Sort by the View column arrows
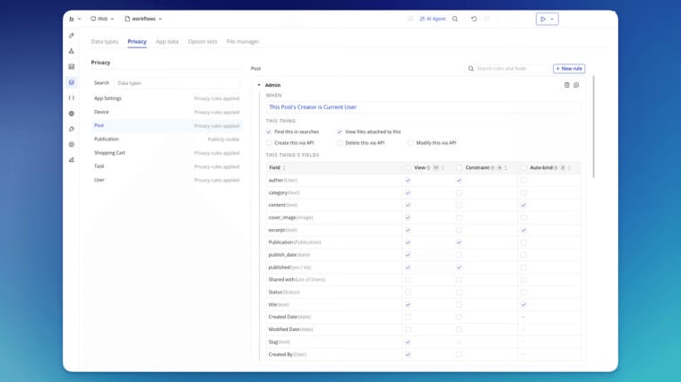This screenshot has height=382, width=681. pos(443,168)
